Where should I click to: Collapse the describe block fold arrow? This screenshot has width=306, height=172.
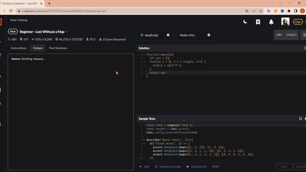[144, 140]
